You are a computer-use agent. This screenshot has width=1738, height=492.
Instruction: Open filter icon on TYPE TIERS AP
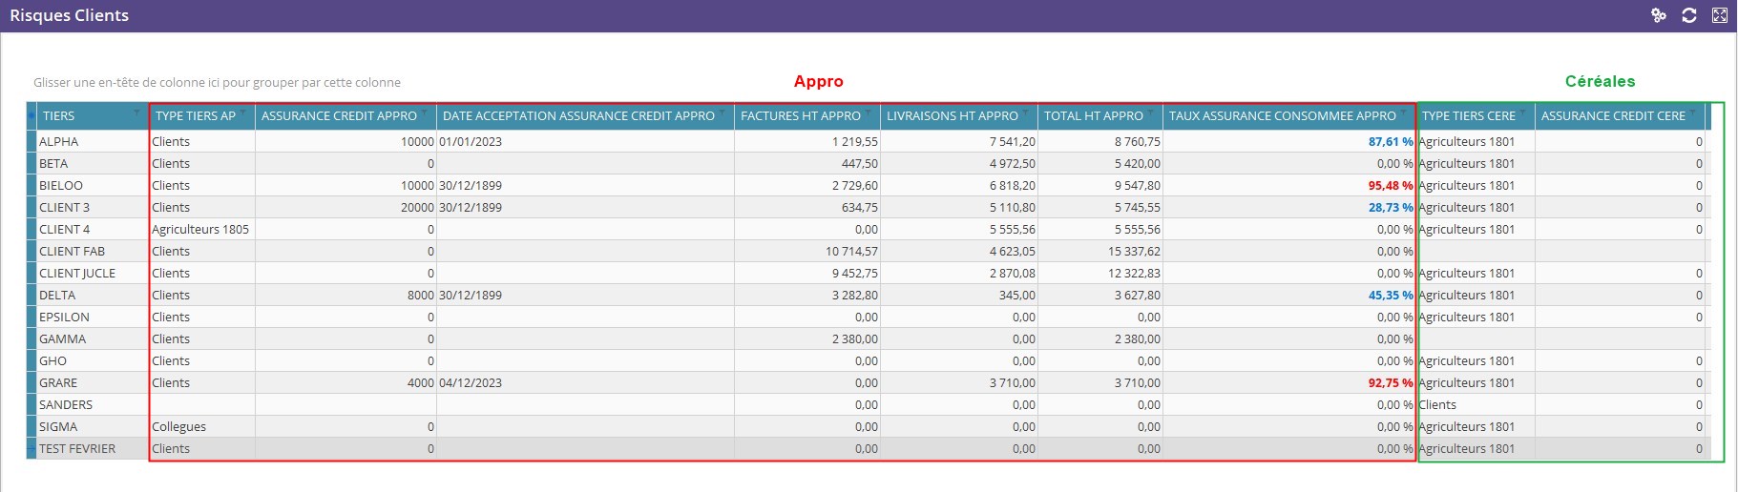pos(242,113)
